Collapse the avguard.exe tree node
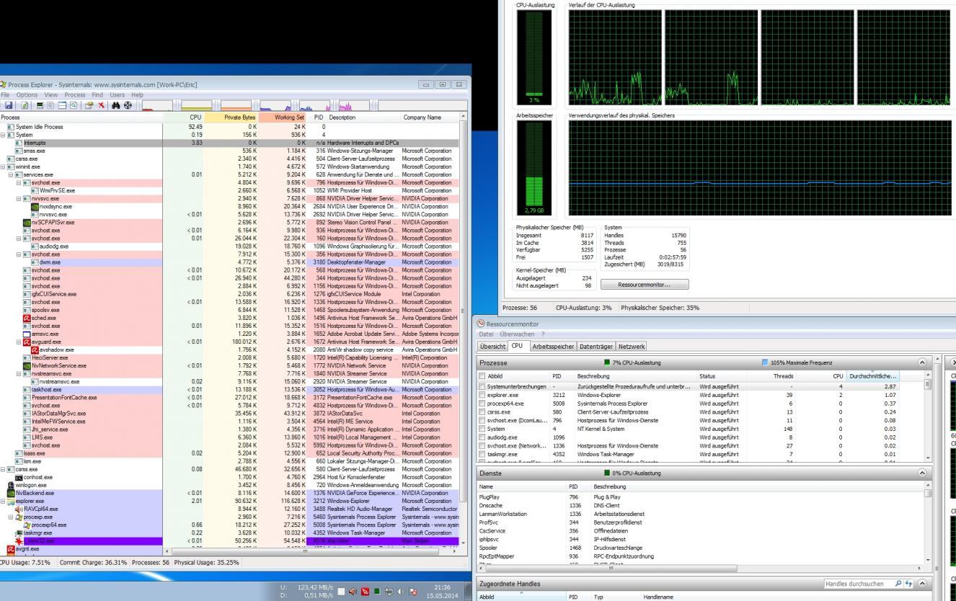956x601 pixels. click(x=19, y=342)
